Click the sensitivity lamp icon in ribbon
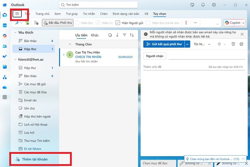This screenshot has height=167, width=250. pos(186,23)
